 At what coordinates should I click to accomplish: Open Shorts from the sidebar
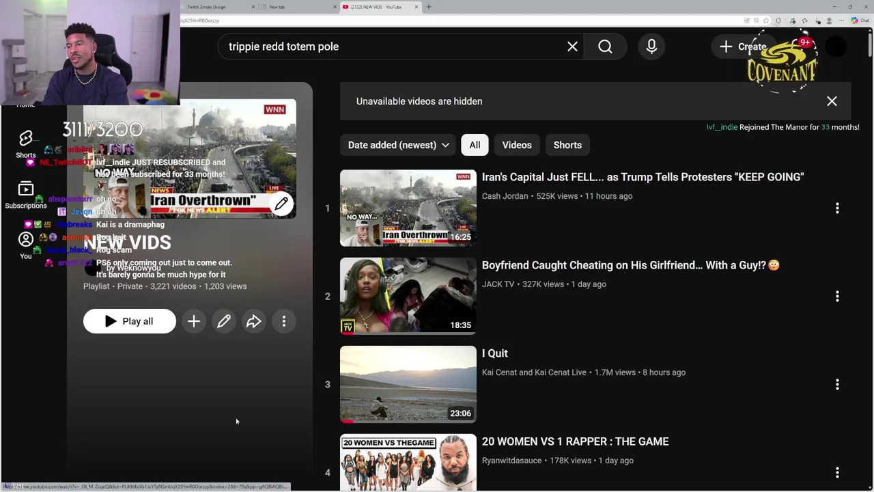(x=26, y=144)
